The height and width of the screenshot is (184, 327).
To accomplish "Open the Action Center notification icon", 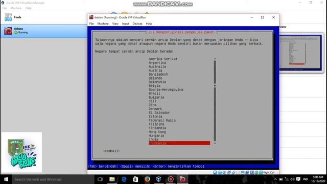I will pos(298,179).
